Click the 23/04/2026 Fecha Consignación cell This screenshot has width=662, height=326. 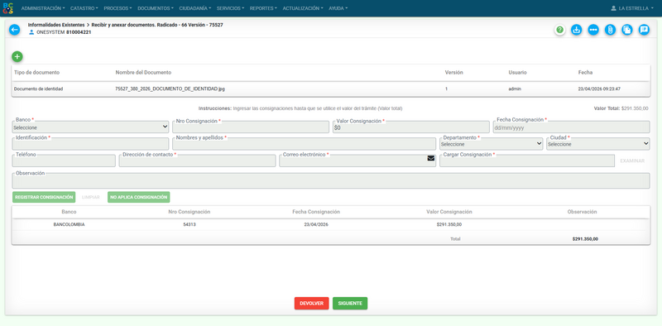tap(316, 225)
